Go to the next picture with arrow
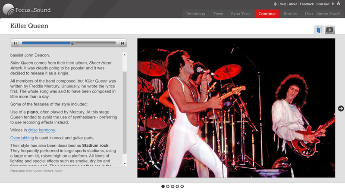This screenshot has height=192, width=345. (x=341, y=108)
